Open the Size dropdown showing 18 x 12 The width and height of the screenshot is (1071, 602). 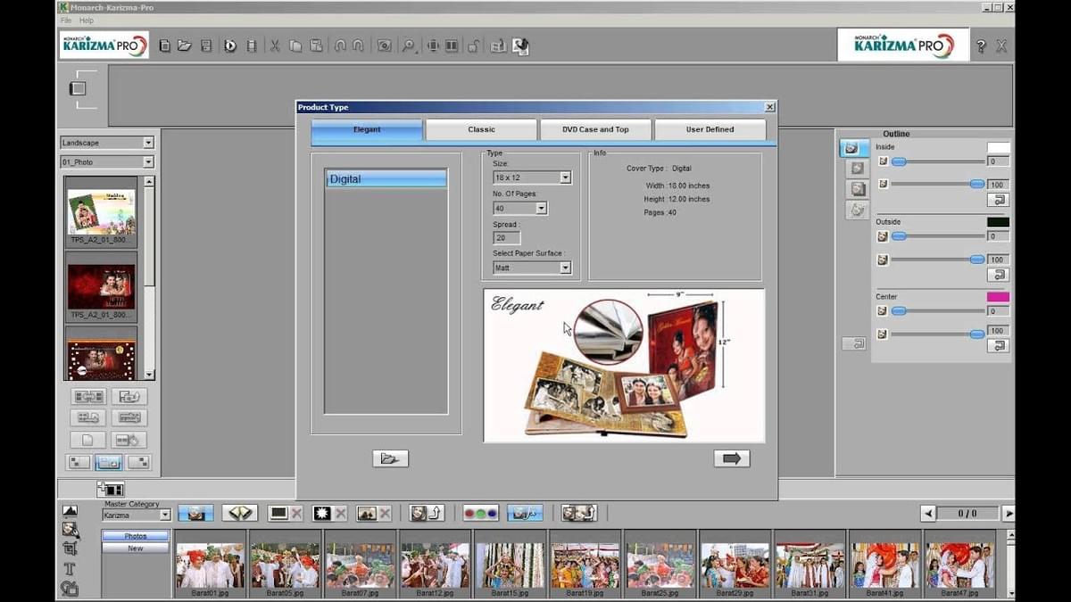click(x=565, y=177)
